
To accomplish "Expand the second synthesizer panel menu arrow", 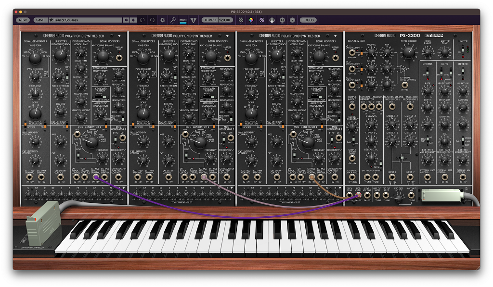I will coord(227,36).
